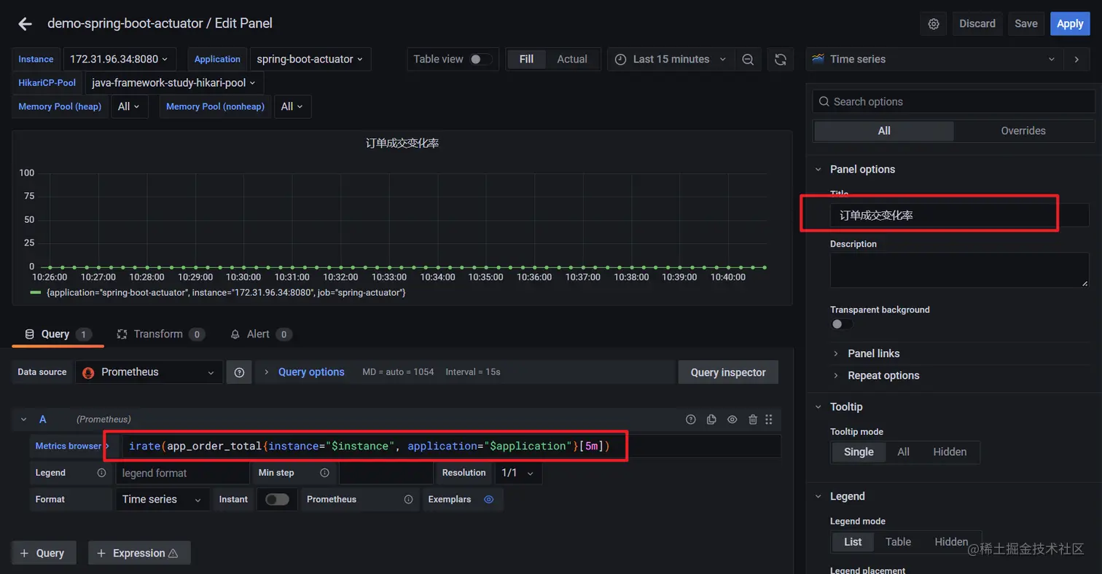This screenshot has width=1102, height=574.
Task: Add a new Query
Action: 43,553
